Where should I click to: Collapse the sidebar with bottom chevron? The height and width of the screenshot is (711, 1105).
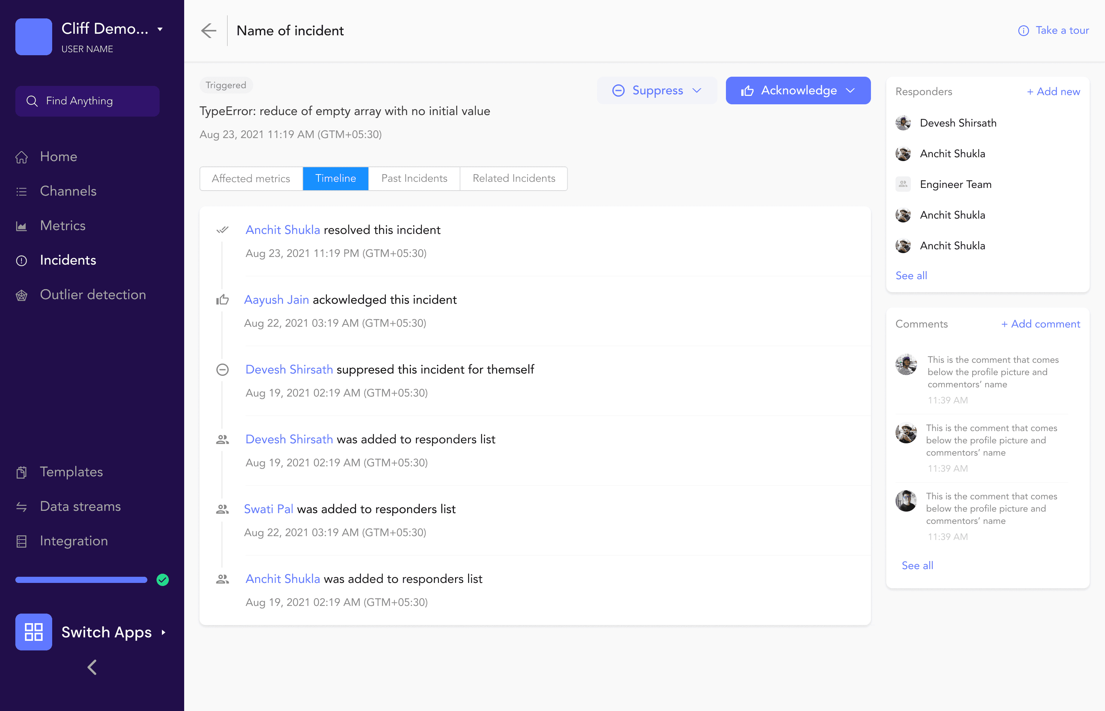92,667
